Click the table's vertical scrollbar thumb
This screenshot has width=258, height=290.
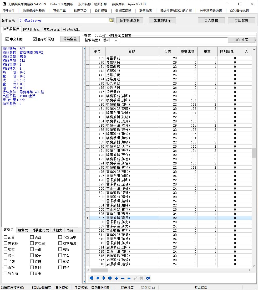[x=254, y=153]
